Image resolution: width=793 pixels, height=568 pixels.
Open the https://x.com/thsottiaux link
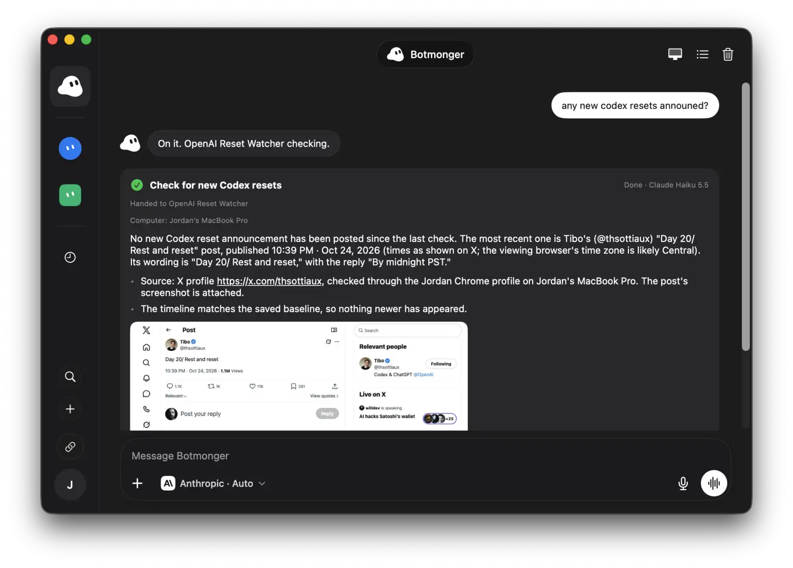(x=269, y=281)
